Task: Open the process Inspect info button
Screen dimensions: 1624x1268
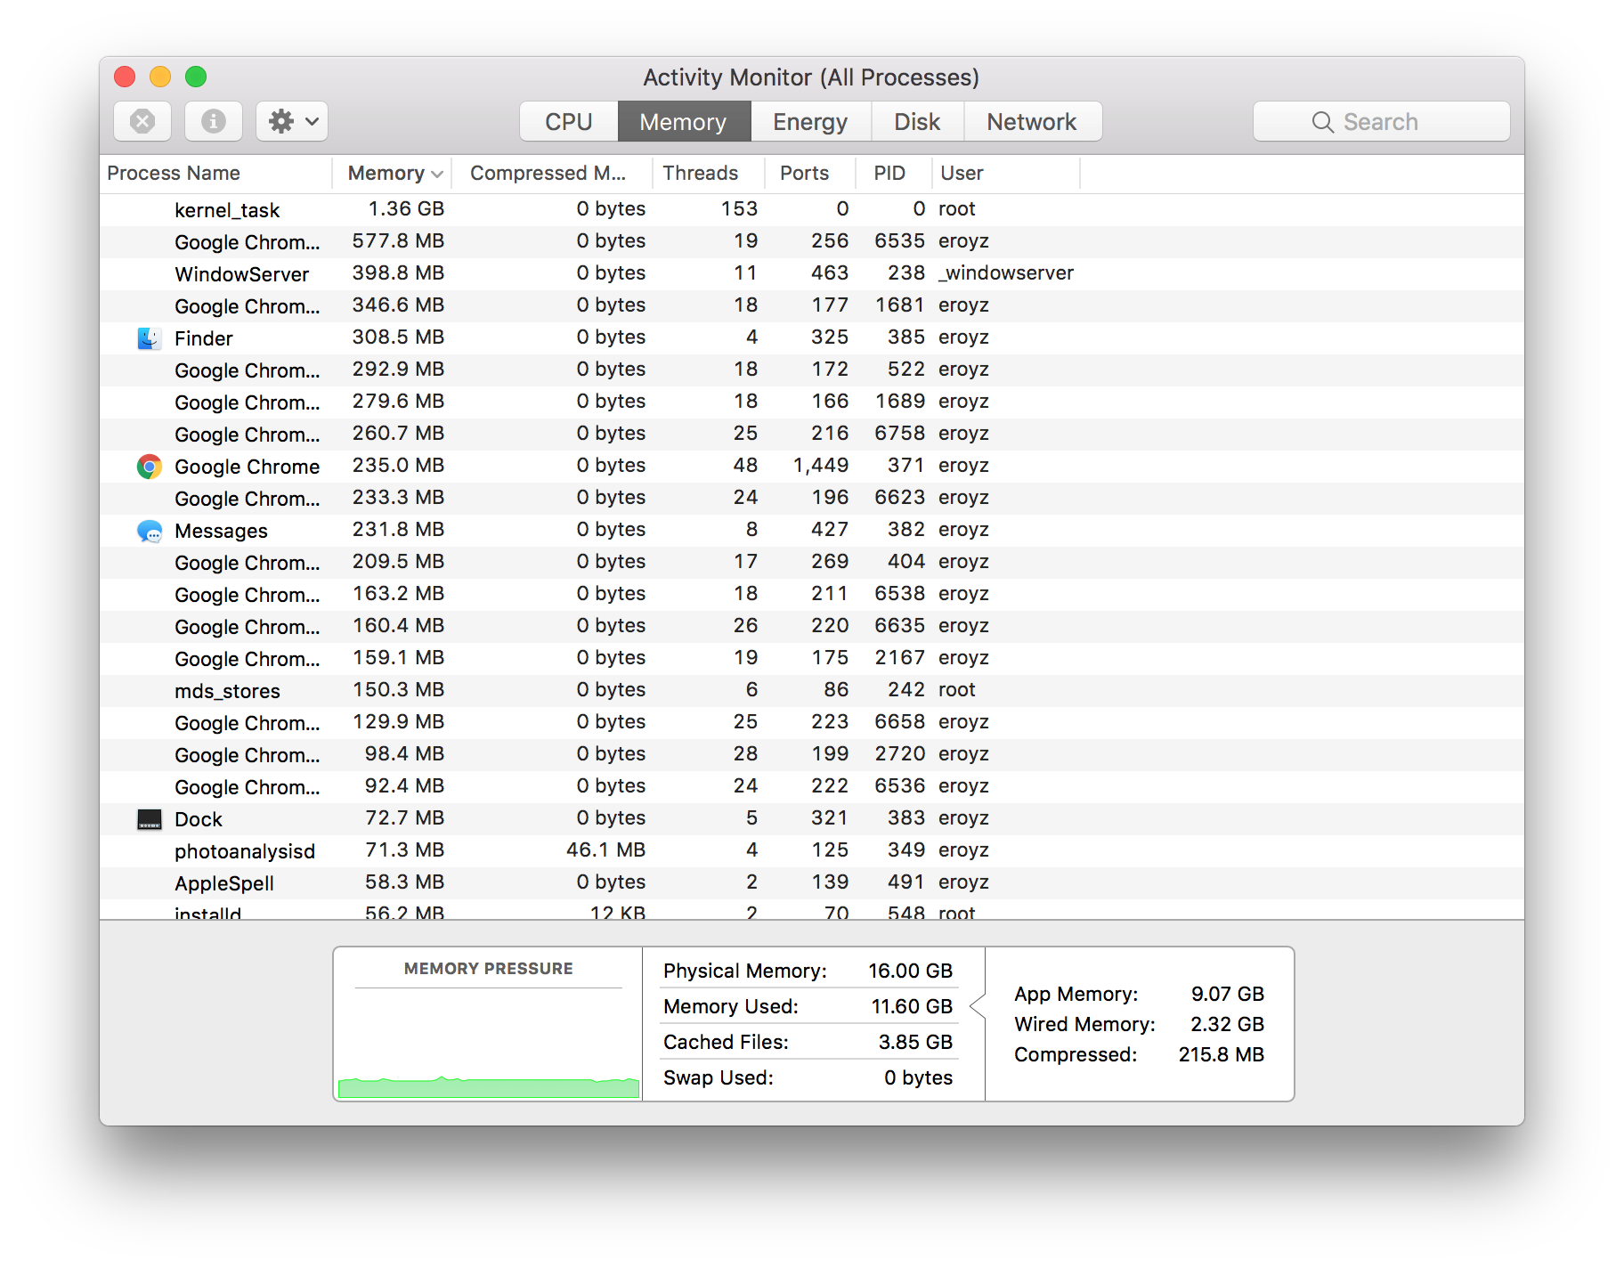Action: click(x=214, y=121)
